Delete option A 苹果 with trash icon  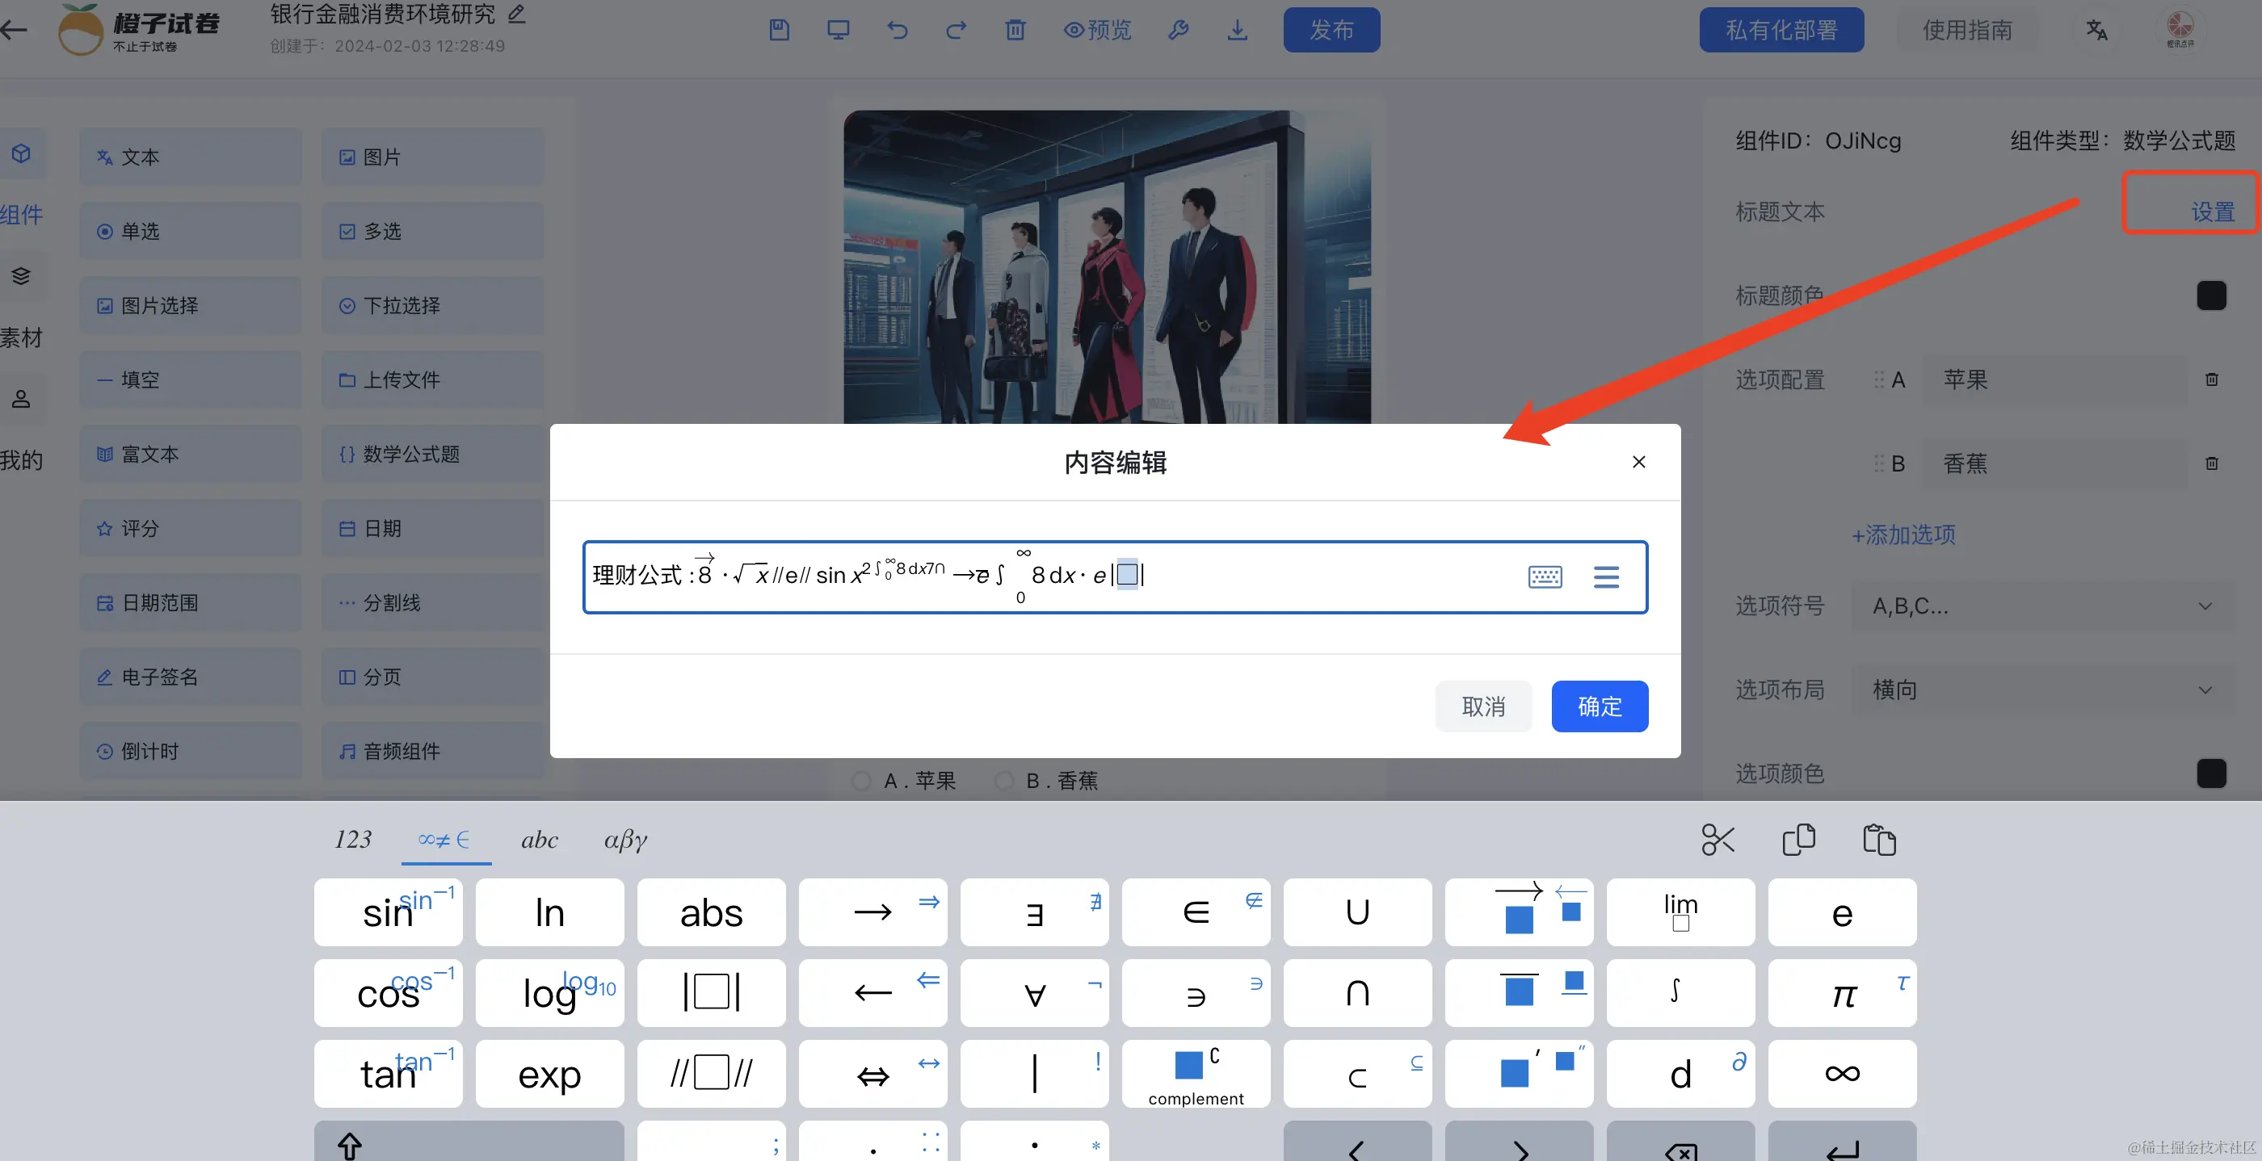click(2211, 379)
